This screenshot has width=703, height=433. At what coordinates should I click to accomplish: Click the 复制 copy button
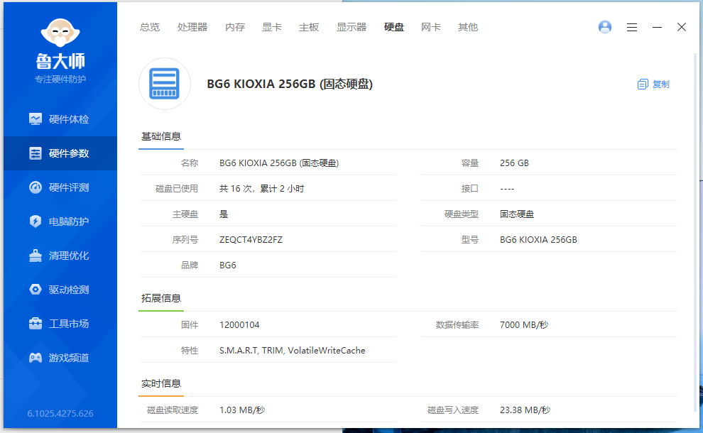coord(653,83)
